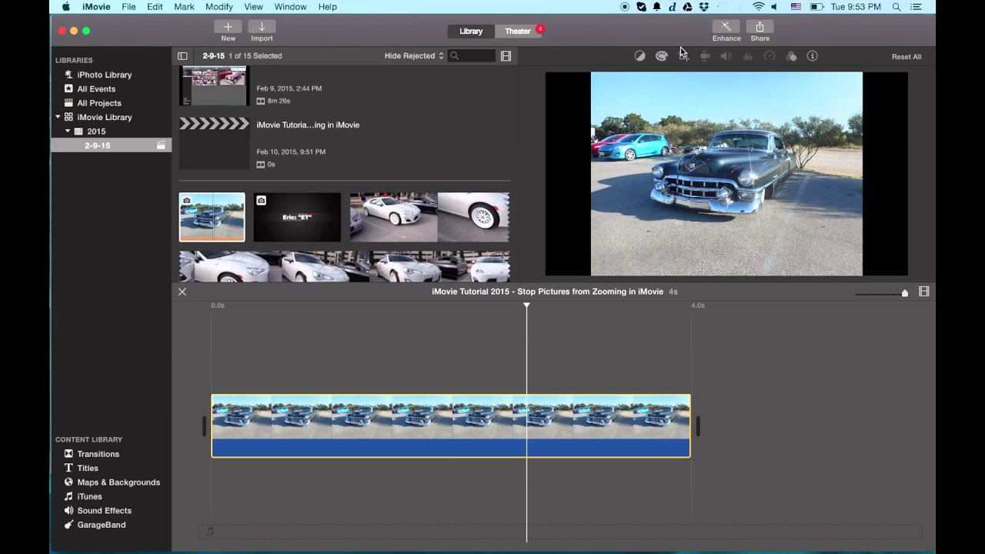This screenshot has height=554, width=985.
Task: Click the browser search field
Action: [x=472, y=56]
